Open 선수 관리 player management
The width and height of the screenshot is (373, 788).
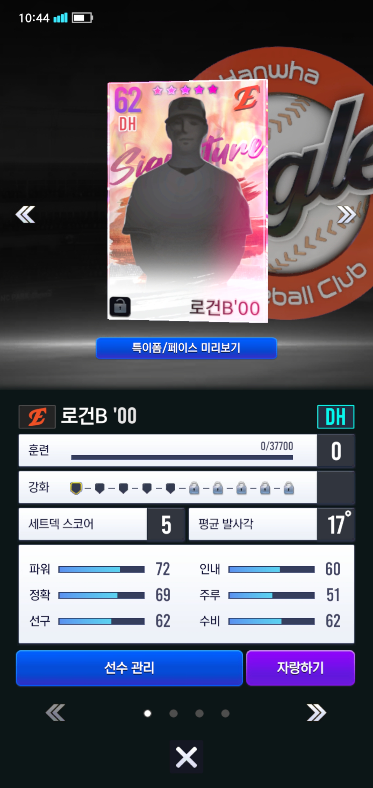(x=129, y=668)
